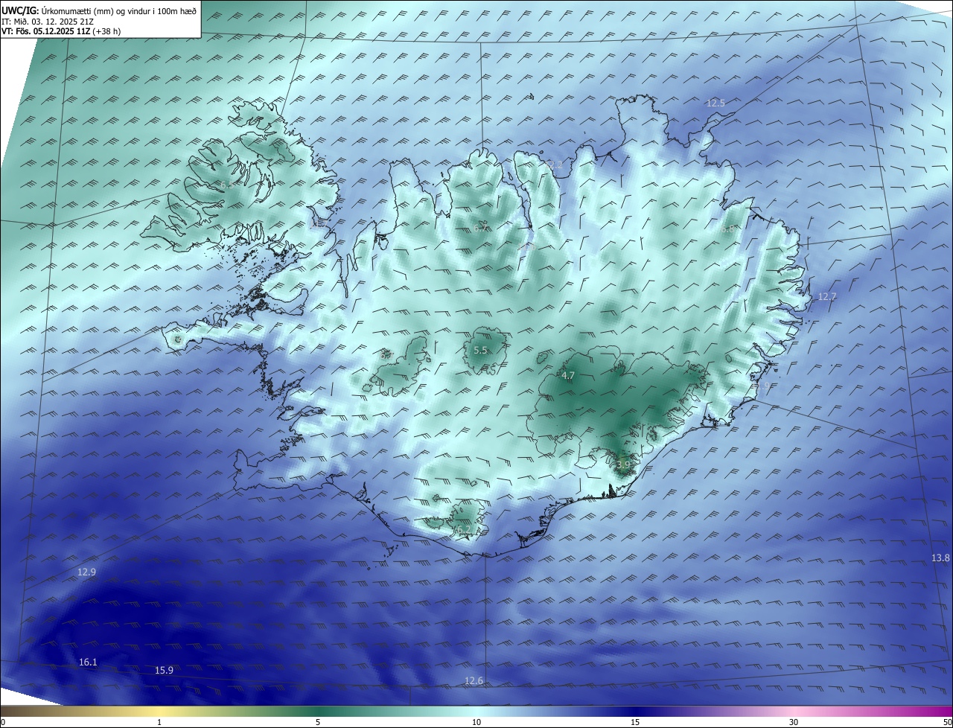Click the 3.9 value on the southeast glacier
Viewport: 953px width, 728px height.
coord(623,464)
